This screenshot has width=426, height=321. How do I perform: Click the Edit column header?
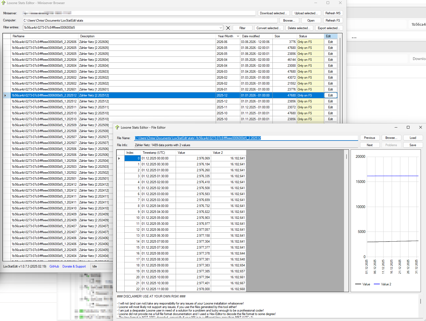coord(331,36)
